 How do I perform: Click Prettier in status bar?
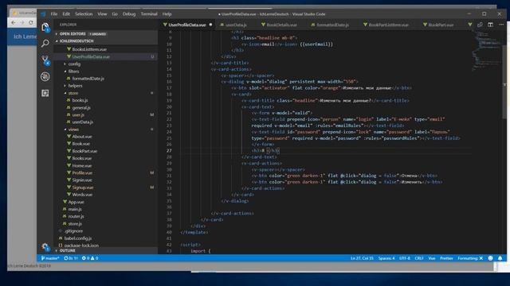[x=446, y=258]
